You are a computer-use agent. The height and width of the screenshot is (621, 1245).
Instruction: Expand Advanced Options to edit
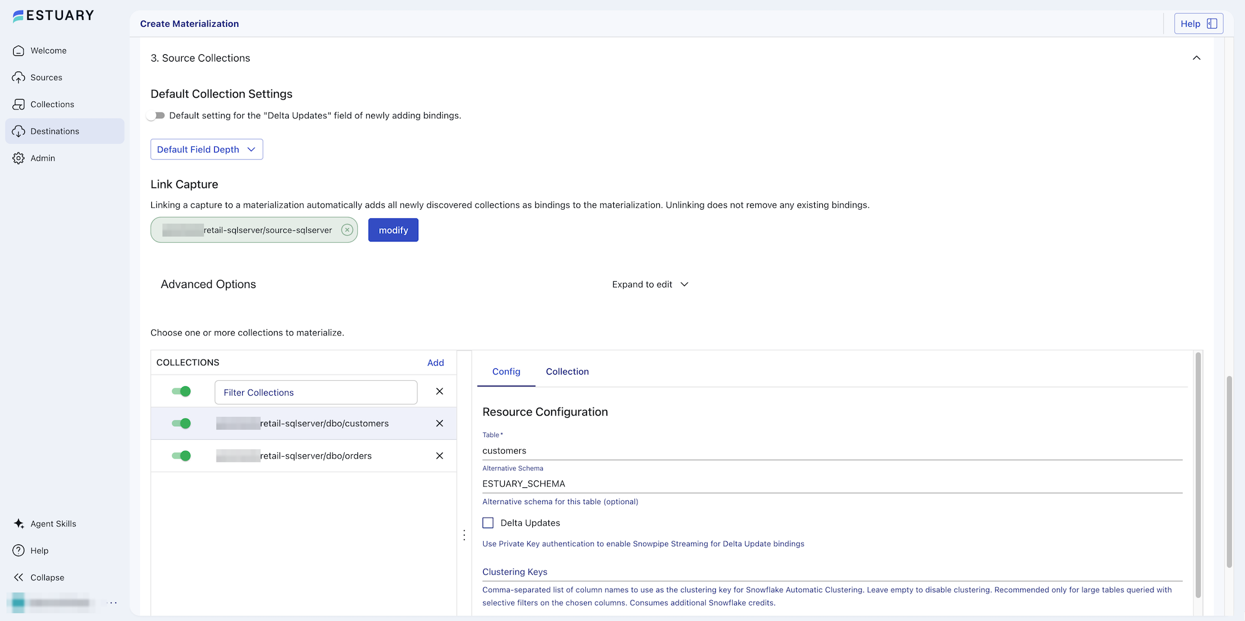point(650,284)
